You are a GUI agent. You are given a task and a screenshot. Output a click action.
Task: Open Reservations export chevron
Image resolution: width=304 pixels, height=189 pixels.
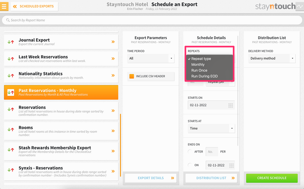coord(113,111)
